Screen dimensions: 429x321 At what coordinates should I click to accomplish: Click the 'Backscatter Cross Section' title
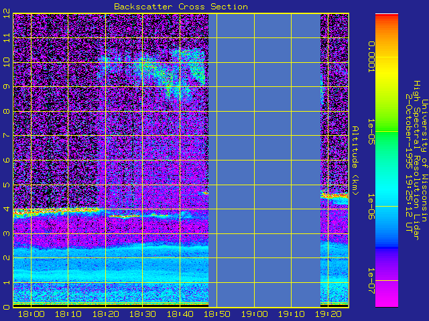[181, 7]
